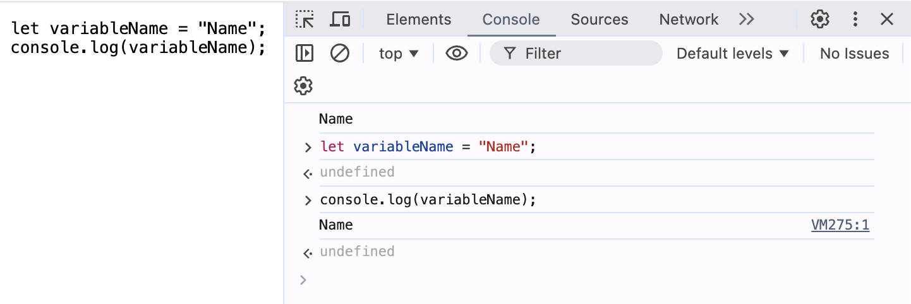Select the Console tab
Image resolution: width=911 pixels, height=304 pixels.
(511, 20)
